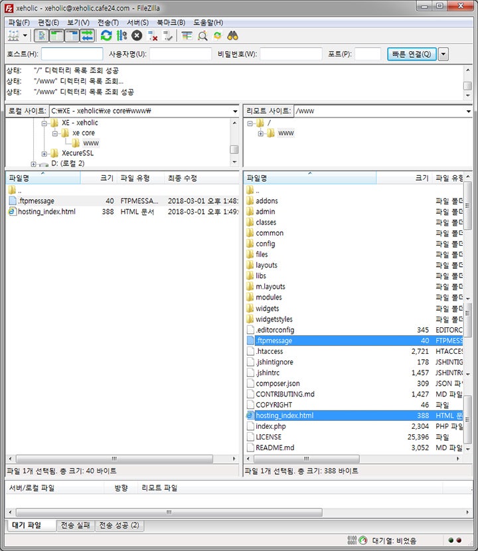Open the 전송(T) menu
Viewport: 478px width, 551px height.
pos(108,23)
